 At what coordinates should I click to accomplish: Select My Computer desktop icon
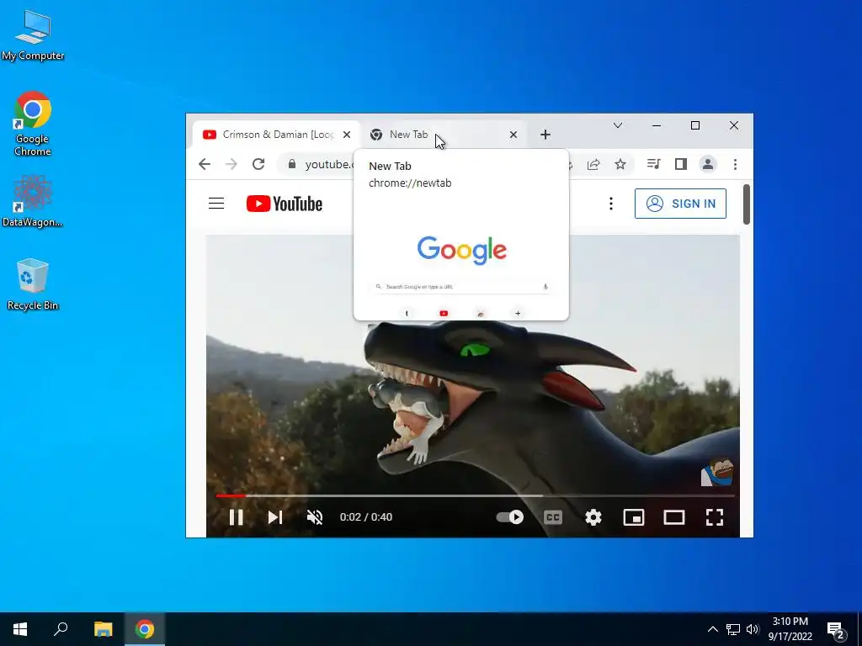coord(33,35)
